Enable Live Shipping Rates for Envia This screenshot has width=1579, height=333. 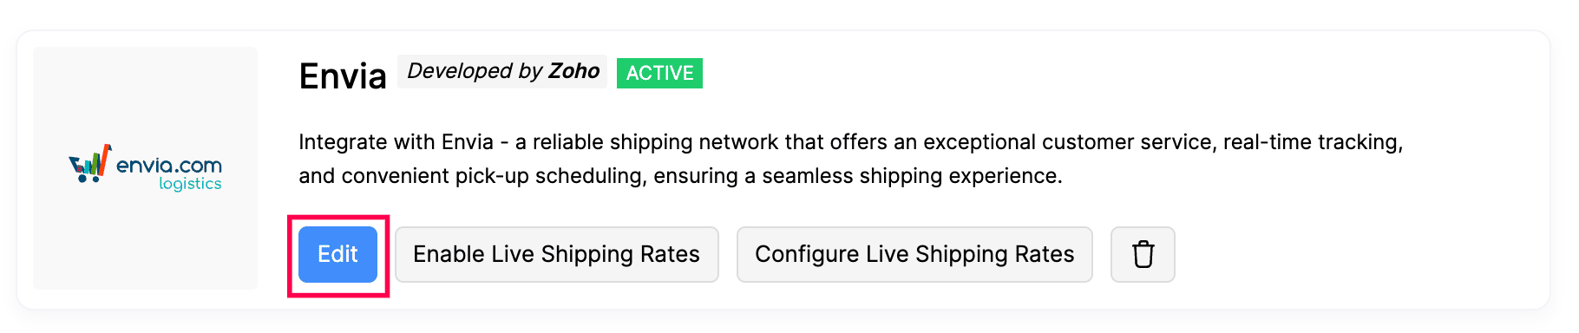tap(556, 254)
